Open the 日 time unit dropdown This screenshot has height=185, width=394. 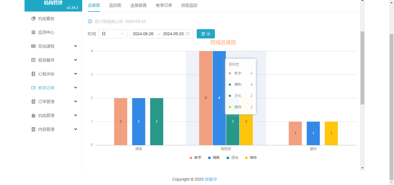[x=113, y=34]
